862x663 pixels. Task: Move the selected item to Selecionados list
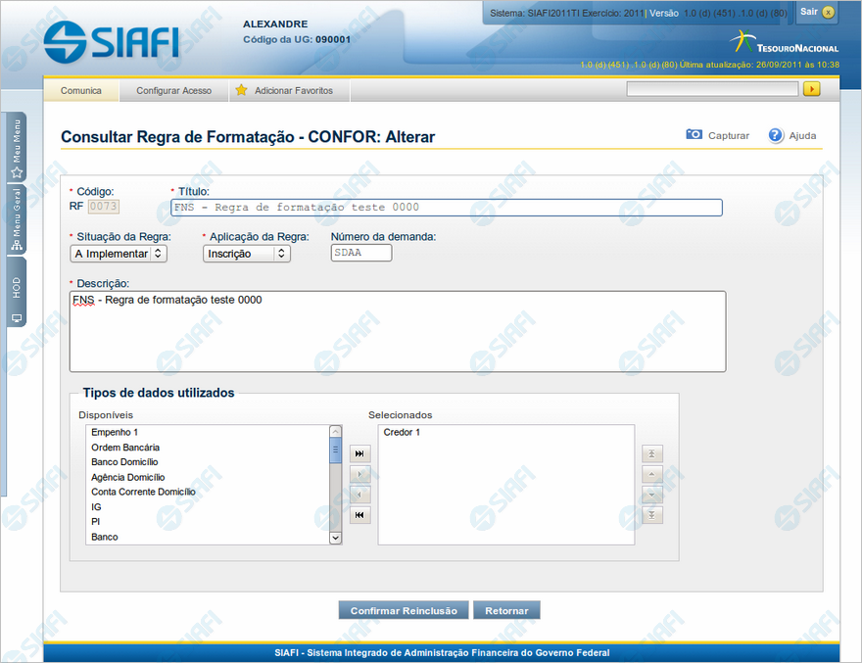point(359,474)
